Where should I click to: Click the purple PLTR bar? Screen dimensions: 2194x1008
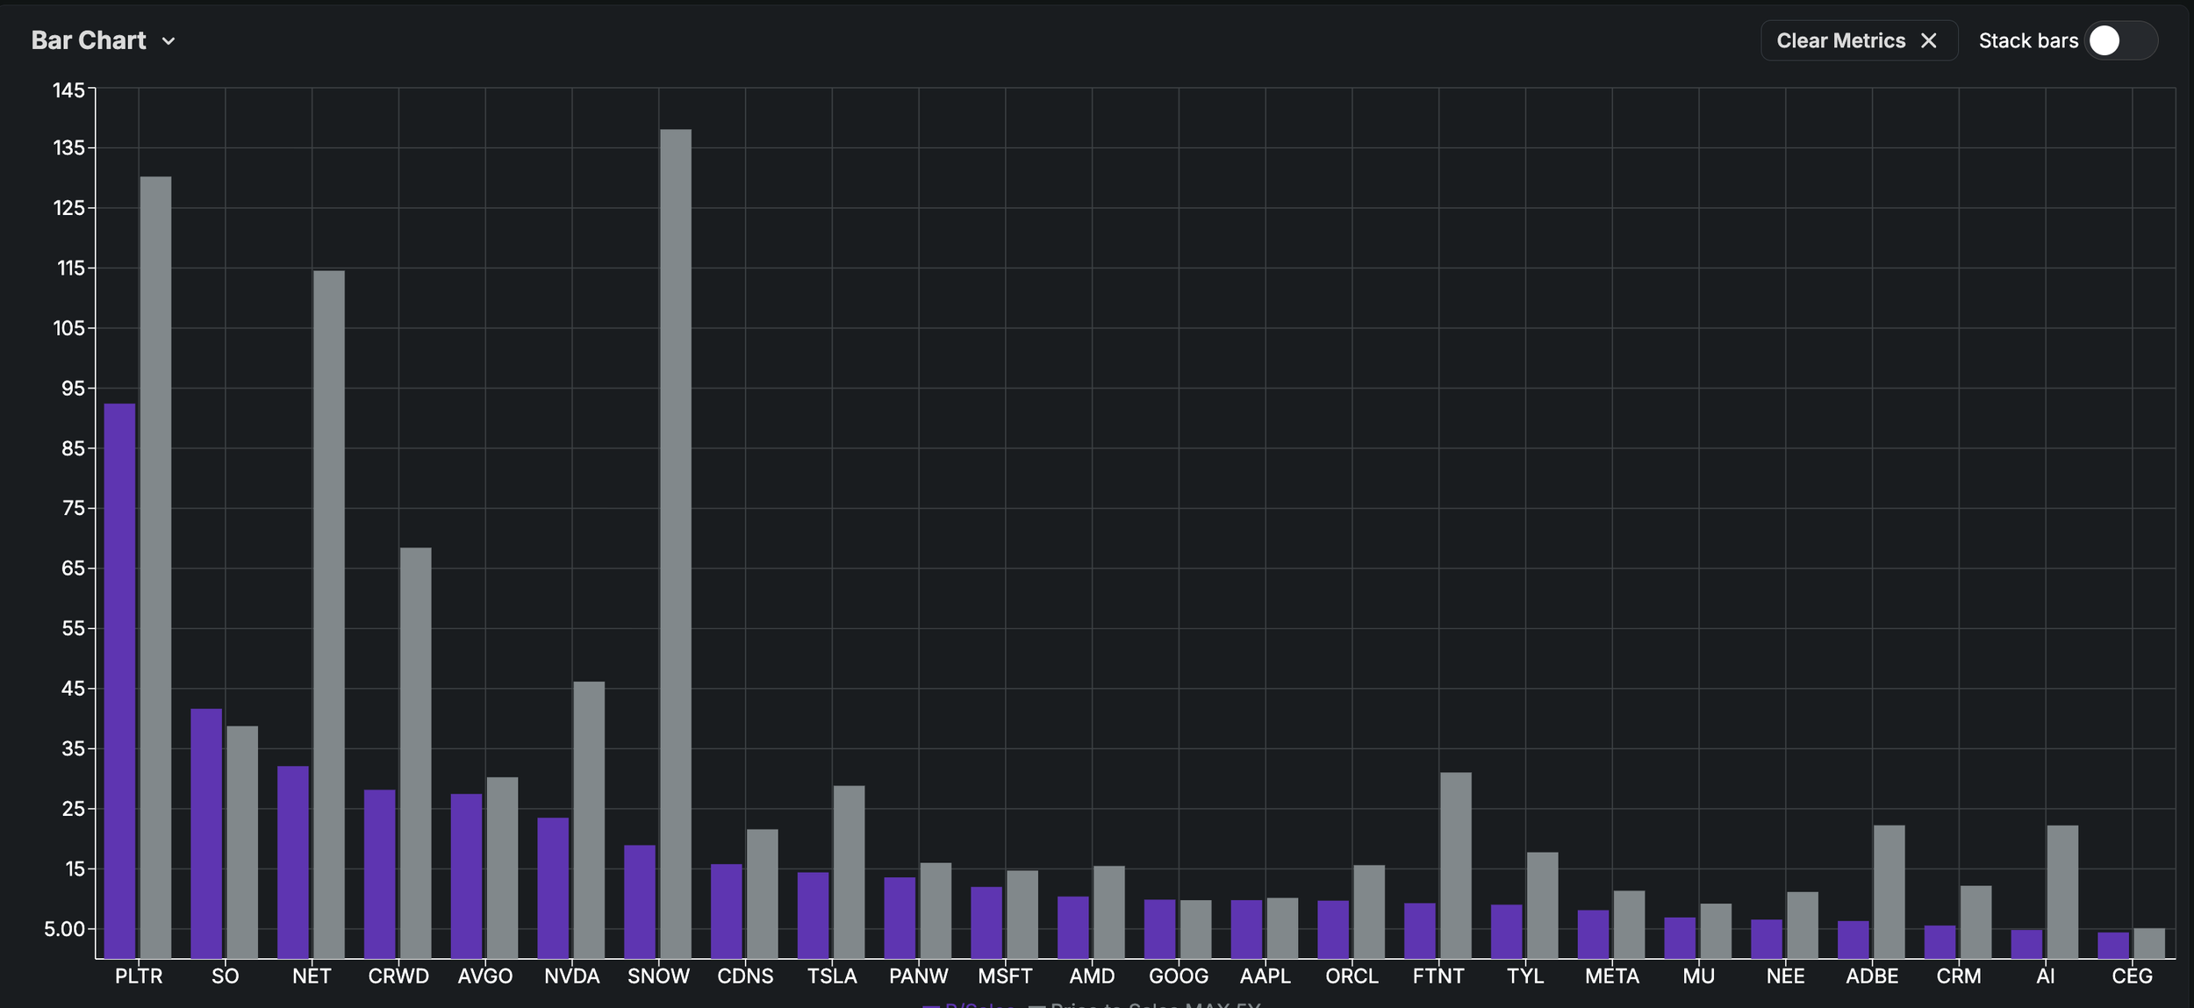120,680
